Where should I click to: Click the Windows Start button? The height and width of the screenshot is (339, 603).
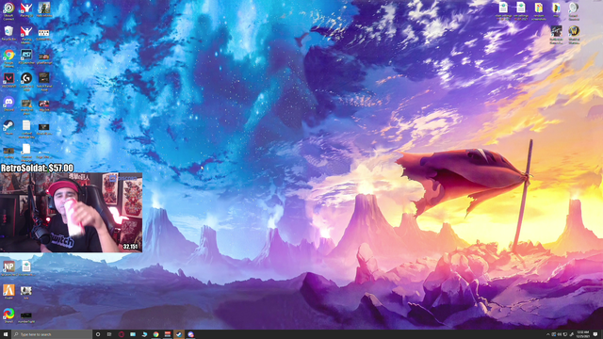(6, 334)
